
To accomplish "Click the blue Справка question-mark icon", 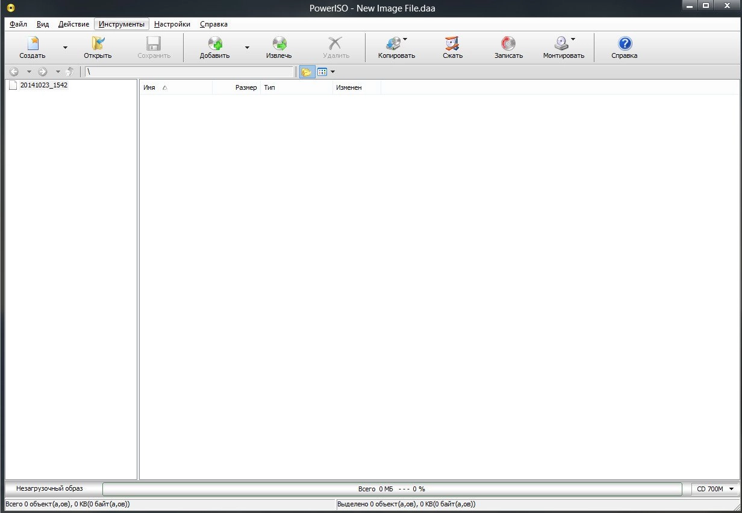I will [625, 43].
